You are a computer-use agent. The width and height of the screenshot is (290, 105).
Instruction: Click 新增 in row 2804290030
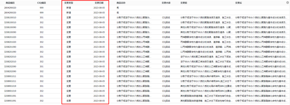click(x=69, y=13)
